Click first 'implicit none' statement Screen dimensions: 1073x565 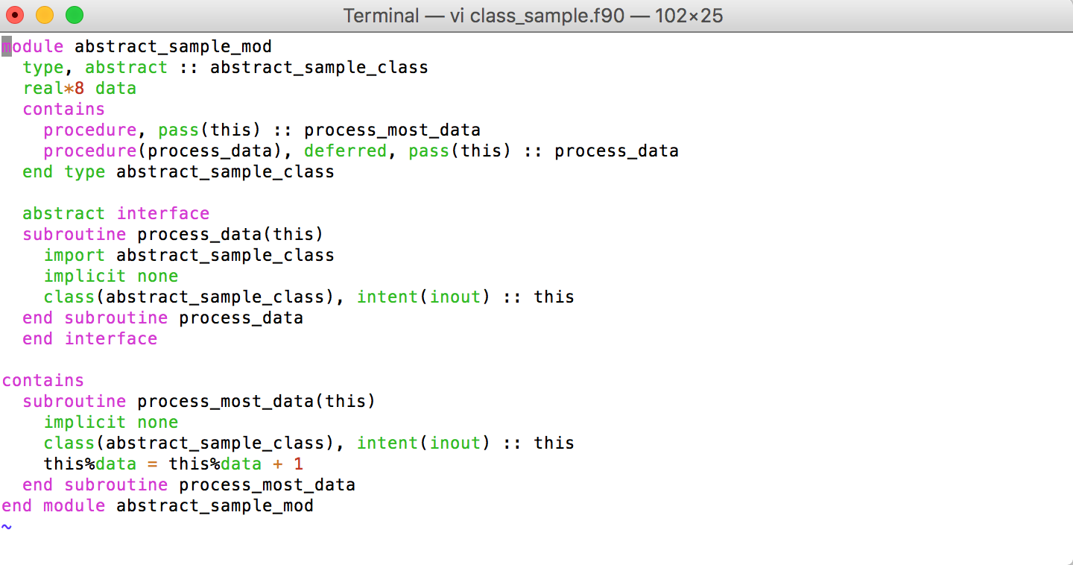(111, 276)
